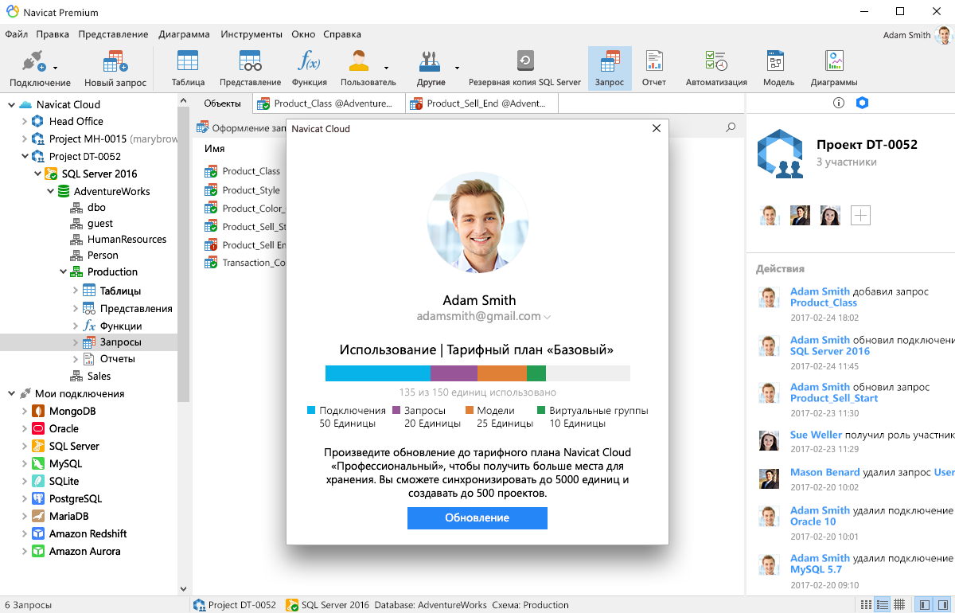Open the Диаграммы toolbar icon
955x613 pixels.
[x=834, y=61]
